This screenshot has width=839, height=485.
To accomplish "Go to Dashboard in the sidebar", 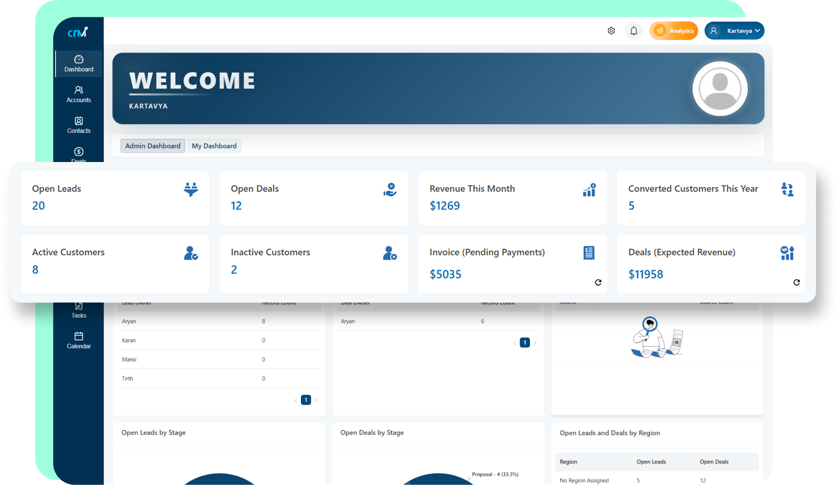I will (x=79, y=64).
